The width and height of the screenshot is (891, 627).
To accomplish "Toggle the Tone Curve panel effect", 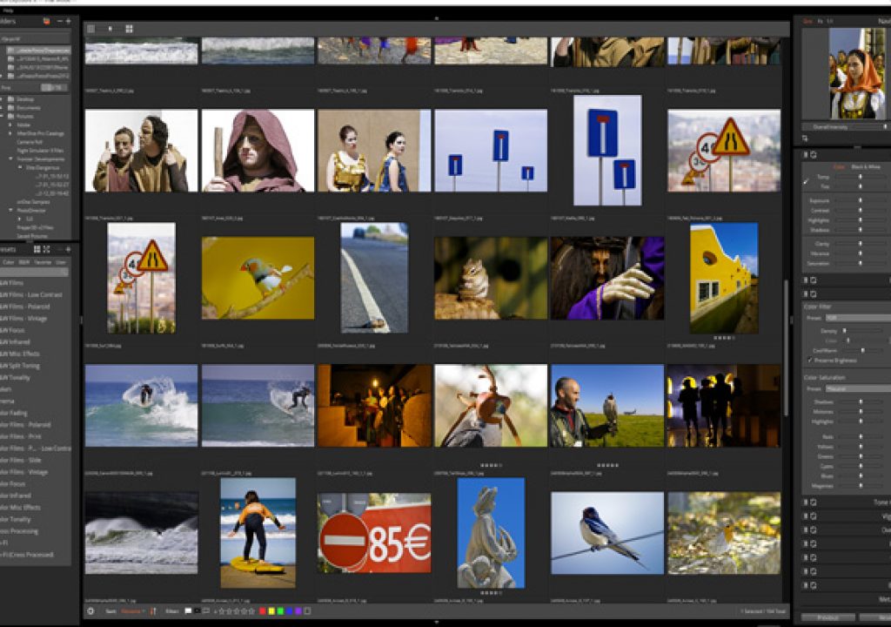I will click(x=805, y=502).
